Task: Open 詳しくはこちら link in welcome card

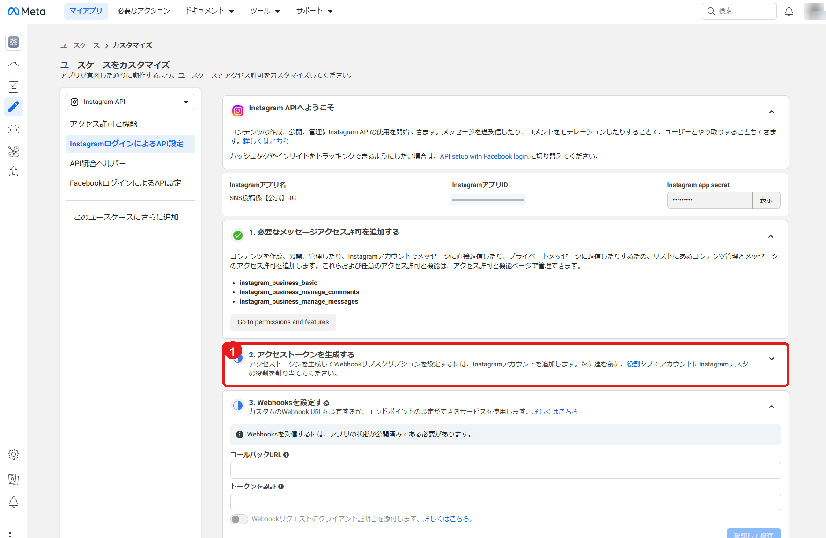Action: coord(266,141)
